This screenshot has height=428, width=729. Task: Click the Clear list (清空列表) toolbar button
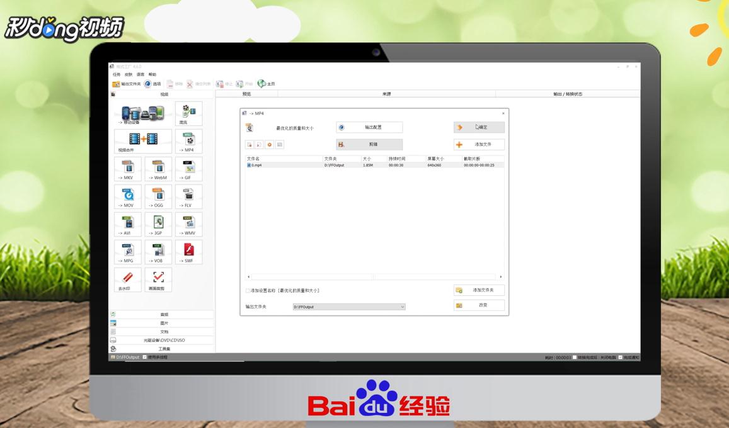[198, 84]
